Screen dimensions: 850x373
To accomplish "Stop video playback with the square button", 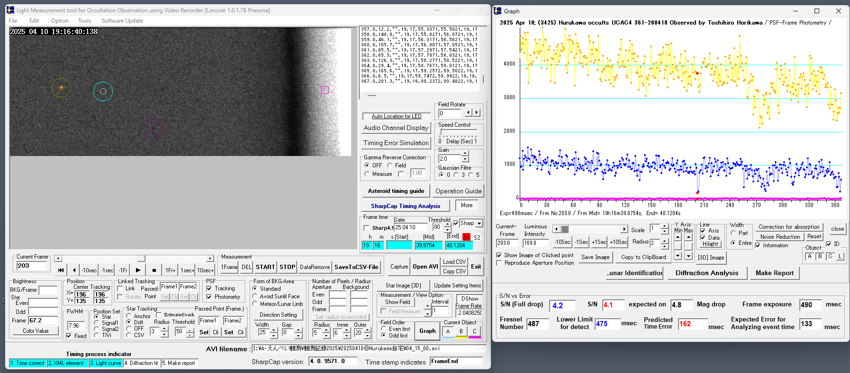I will 154,270.
